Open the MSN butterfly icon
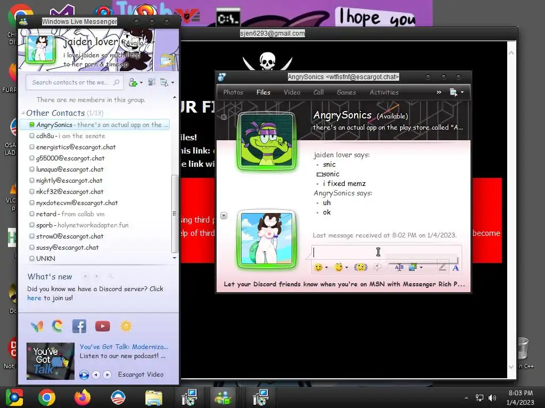This screenshot has height=408, width=545. (37, 326)
